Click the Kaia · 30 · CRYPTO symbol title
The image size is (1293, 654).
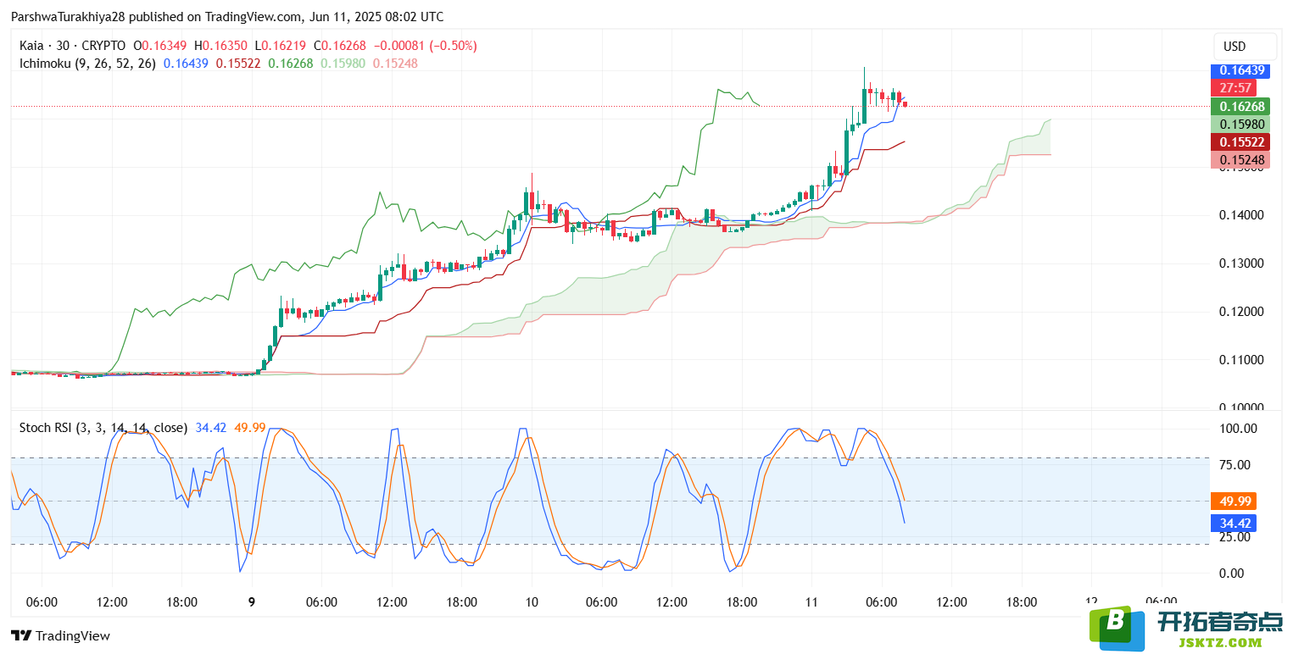pos(72,46)
